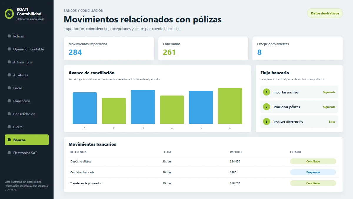Click Conciliado status of Transferencia proveedor

point(313,183)
